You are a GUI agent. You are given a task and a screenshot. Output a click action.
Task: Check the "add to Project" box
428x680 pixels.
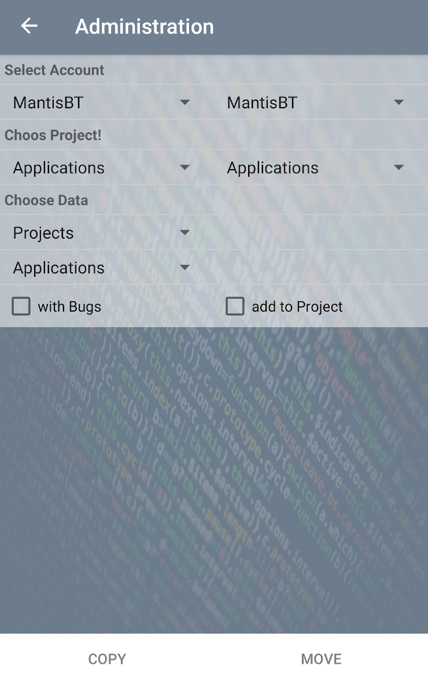pos(235,306)
